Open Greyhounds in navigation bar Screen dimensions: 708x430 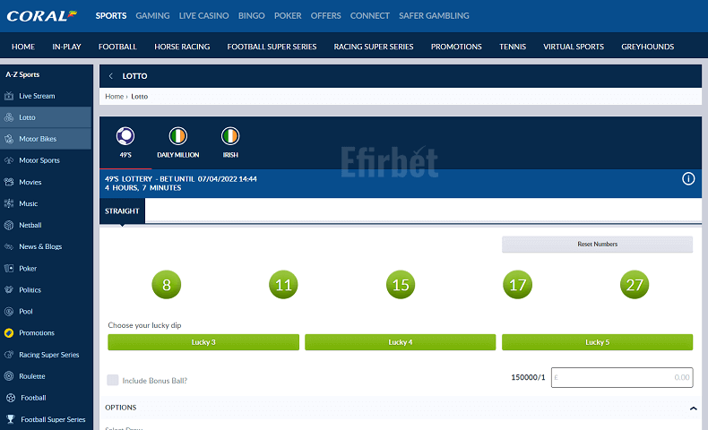click(647, 47)
